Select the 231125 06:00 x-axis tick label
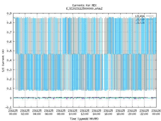This screenshot has height=121, width=161. pos(49,112)
